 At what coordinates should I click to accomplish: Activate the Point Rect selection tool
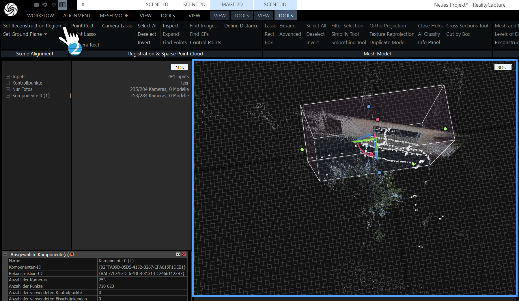coord(82,26)
